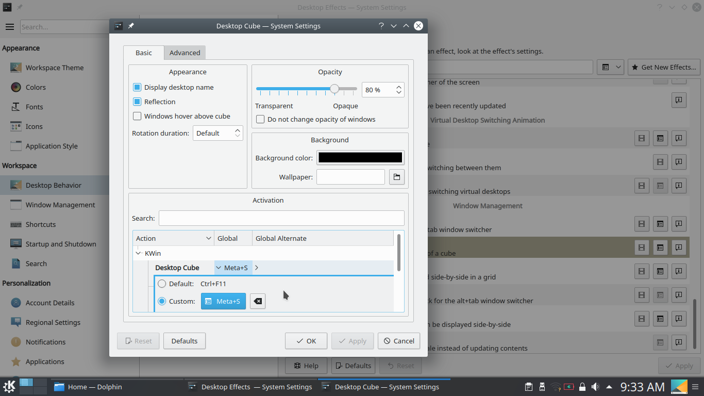The width and height of the screenshot is (704, 396).
Task: Click the help question mark in the dialog title bar
Action: click(381, 26)
